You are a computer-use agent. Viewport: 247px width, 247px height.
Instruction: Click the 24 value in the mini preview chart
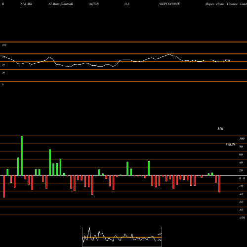(159, 240)
